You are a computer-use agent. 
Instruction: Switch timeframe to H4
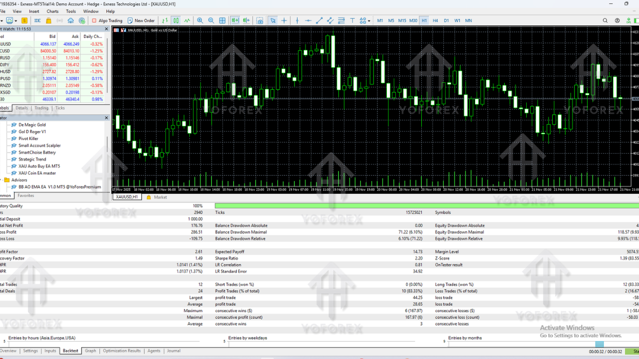(x=435, y=20)
